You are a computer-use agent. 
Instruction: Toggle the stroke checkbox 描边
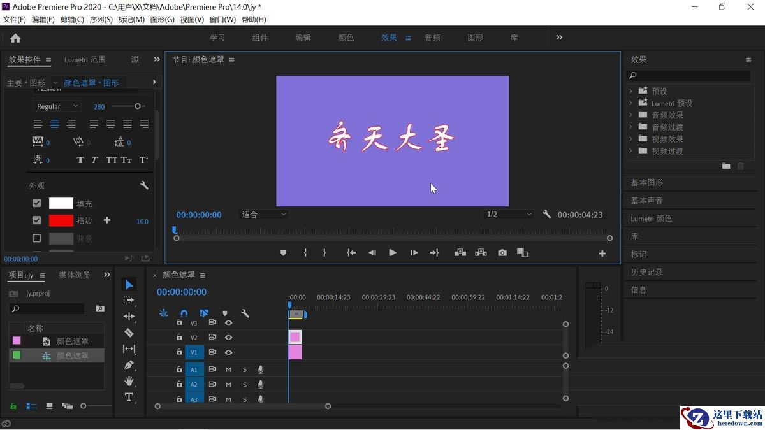(x=36, y=220)
